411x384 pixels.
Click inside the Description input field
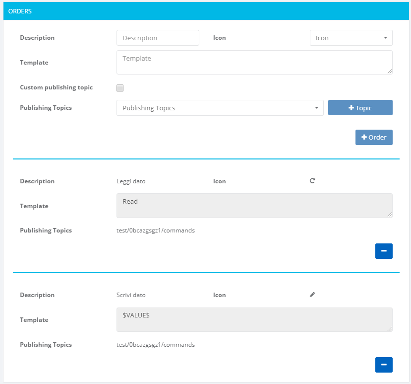click(158, 37)
